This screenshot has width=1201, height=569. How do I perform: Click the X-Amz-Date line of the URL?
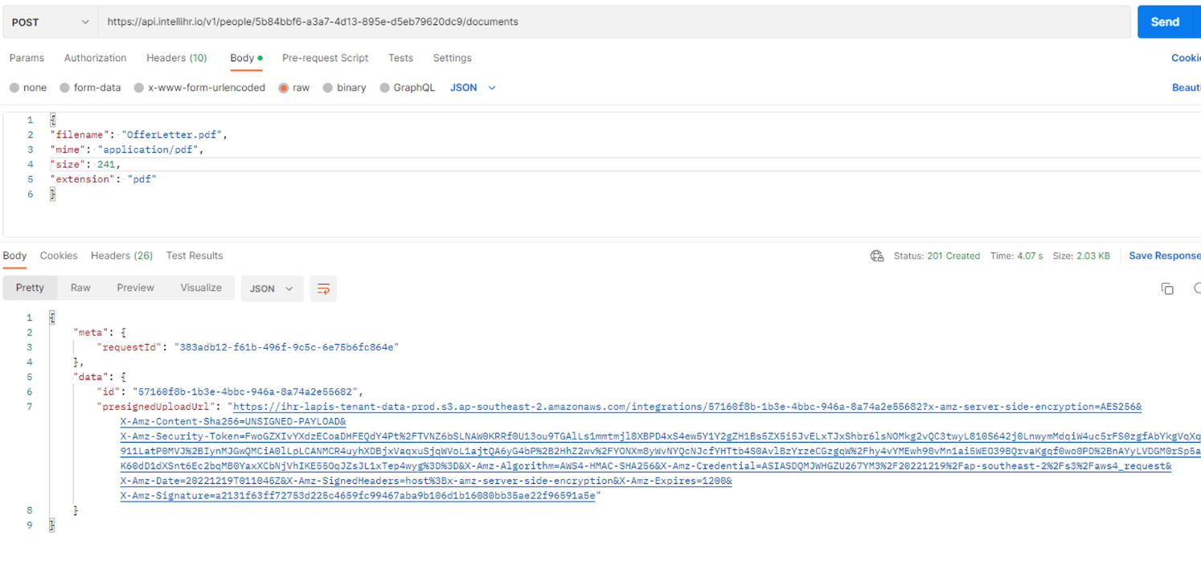pyautogui.click(x=426, y=481)
